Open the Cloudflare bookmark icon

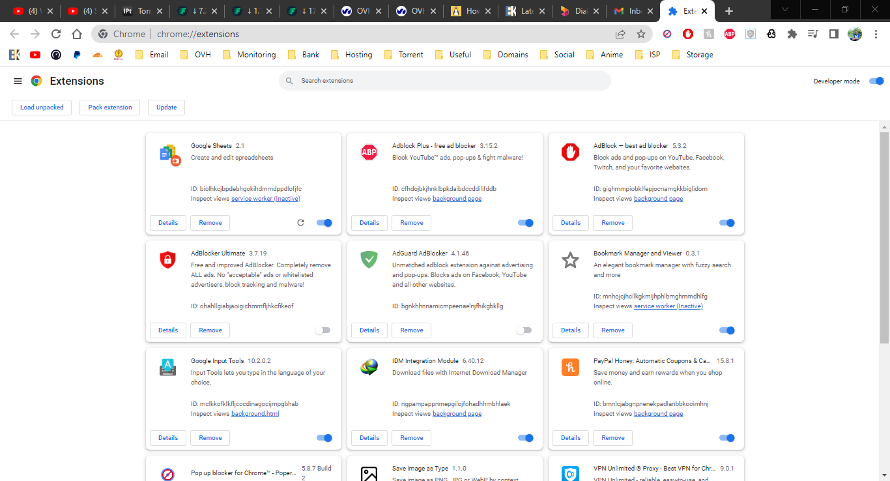(98, 55)
